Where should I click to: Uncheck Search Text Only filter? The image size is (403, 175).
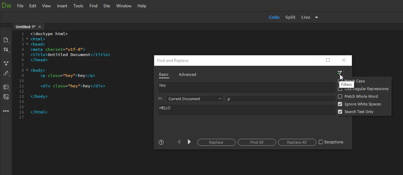[x=340, y=112]
